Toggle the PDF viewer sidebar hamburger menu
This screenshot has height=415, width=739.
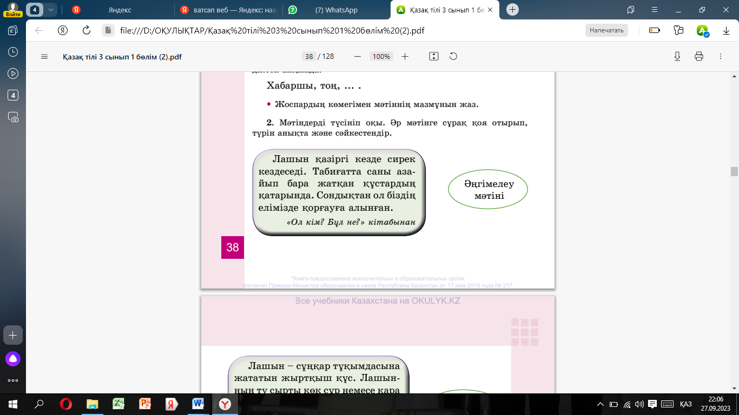[x=44, y=56]
